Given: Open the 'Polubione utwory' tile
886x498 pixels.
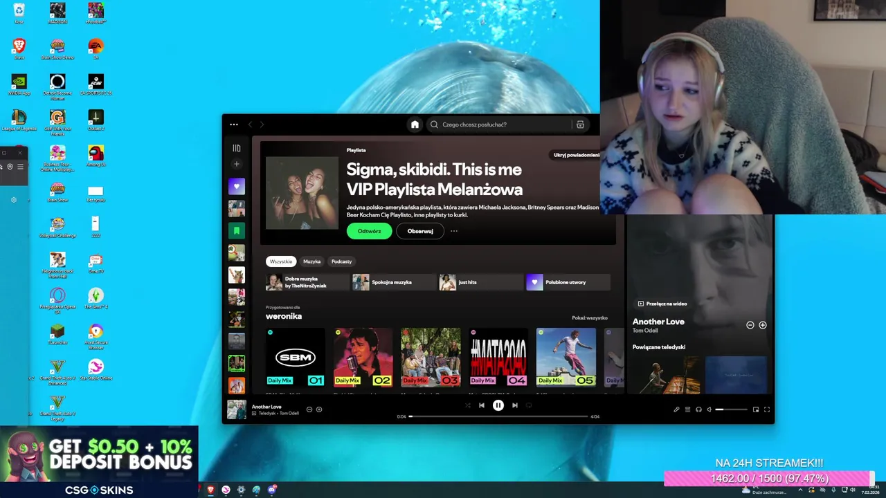Looking at the screenshot, I should tap(568, 282).
